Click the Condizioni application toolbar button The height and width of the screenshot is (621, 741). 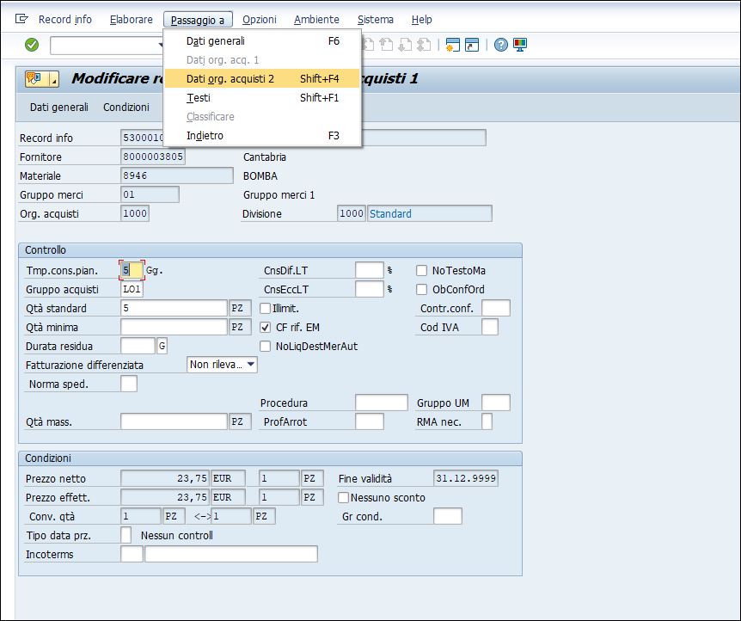(x=126, y=108)
